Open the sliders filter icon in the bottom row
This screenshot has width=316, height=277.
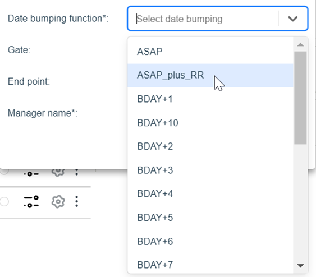(31, 201)
